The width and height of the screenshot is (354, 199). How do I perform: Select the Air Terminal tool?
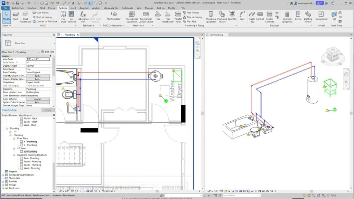[x=72, y=17]
